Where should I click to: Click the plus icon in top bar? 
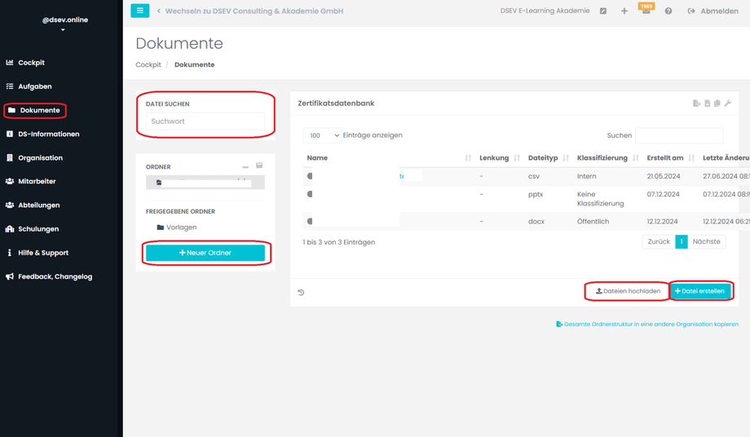tap(624, 11)
